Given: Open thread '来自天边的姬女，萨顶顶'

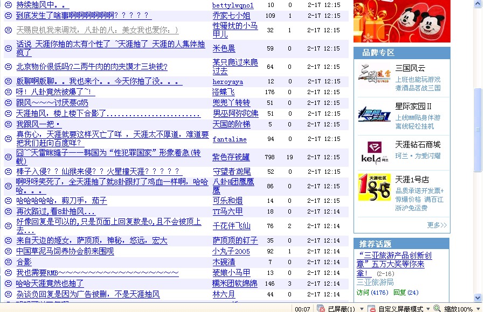Looking at the screenshot, I should (x=92, y=240).
